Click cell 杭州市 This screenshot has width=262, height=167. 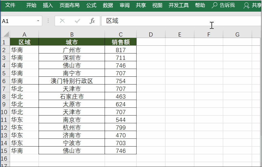72,127
